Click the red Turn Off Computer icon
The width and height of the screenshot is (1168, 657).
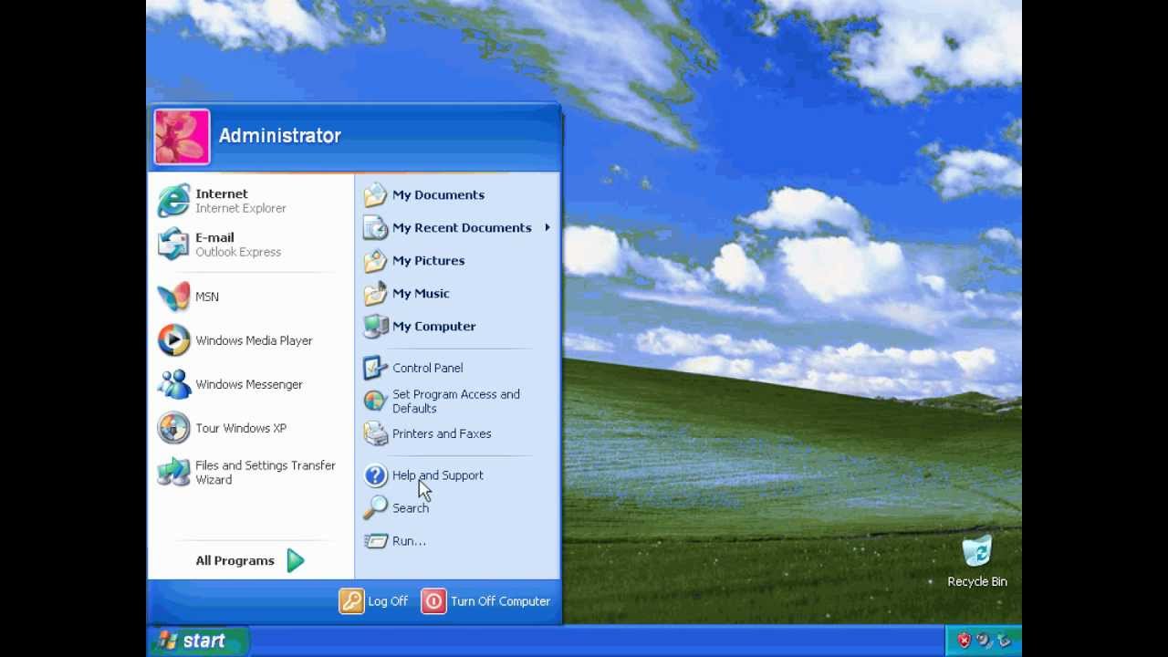click(433, 601)
